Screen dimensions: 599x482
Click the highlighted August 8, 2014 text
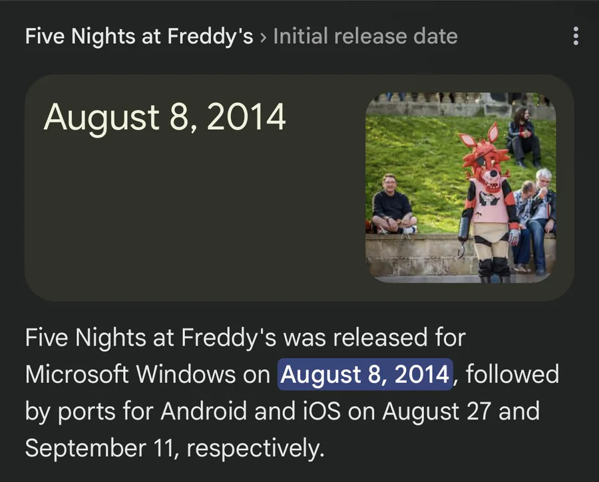[x=365, y=374]
